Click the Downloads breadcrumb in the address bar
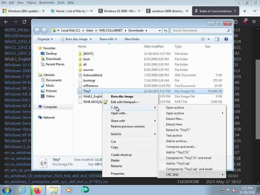260x195 pixels. point(136,30)
